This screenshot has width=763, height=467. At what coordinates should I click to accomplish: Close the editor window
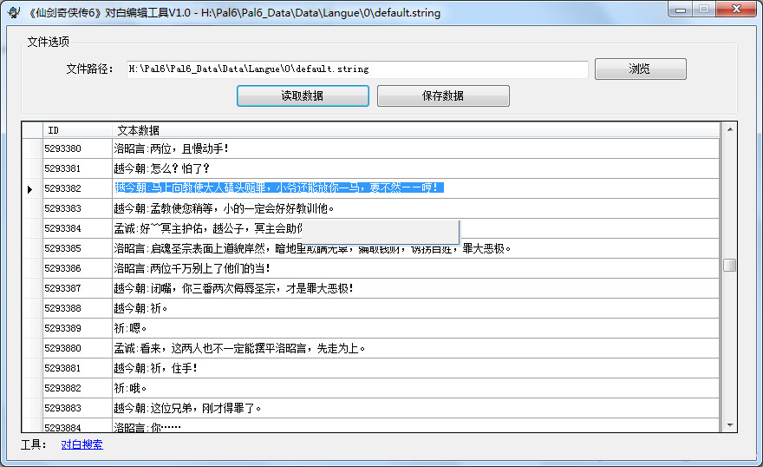pos(736,10)
